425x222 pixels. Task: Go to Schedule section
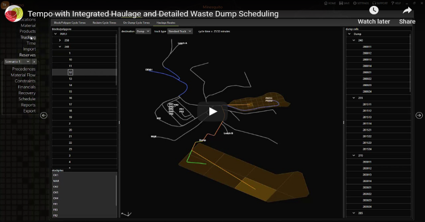[x=27, y=99]
